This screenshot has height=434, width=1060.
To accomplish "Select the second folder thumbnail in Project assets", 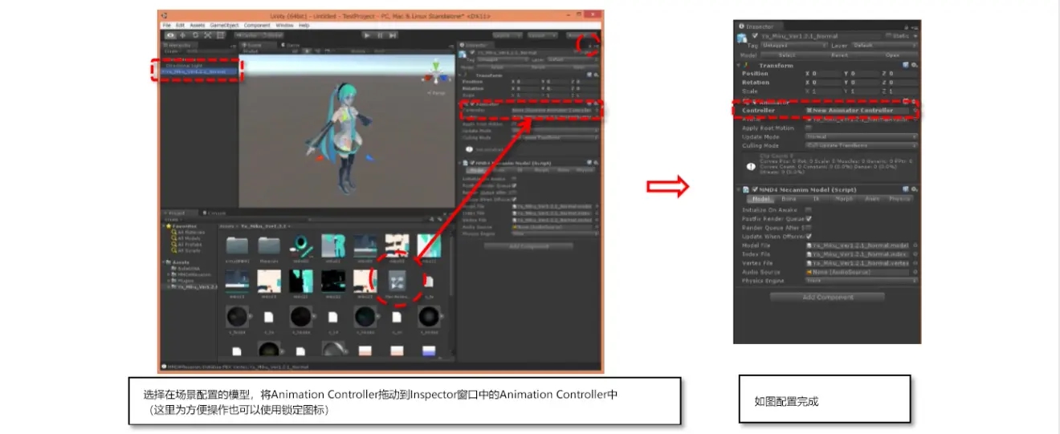I will pos(268,245).
